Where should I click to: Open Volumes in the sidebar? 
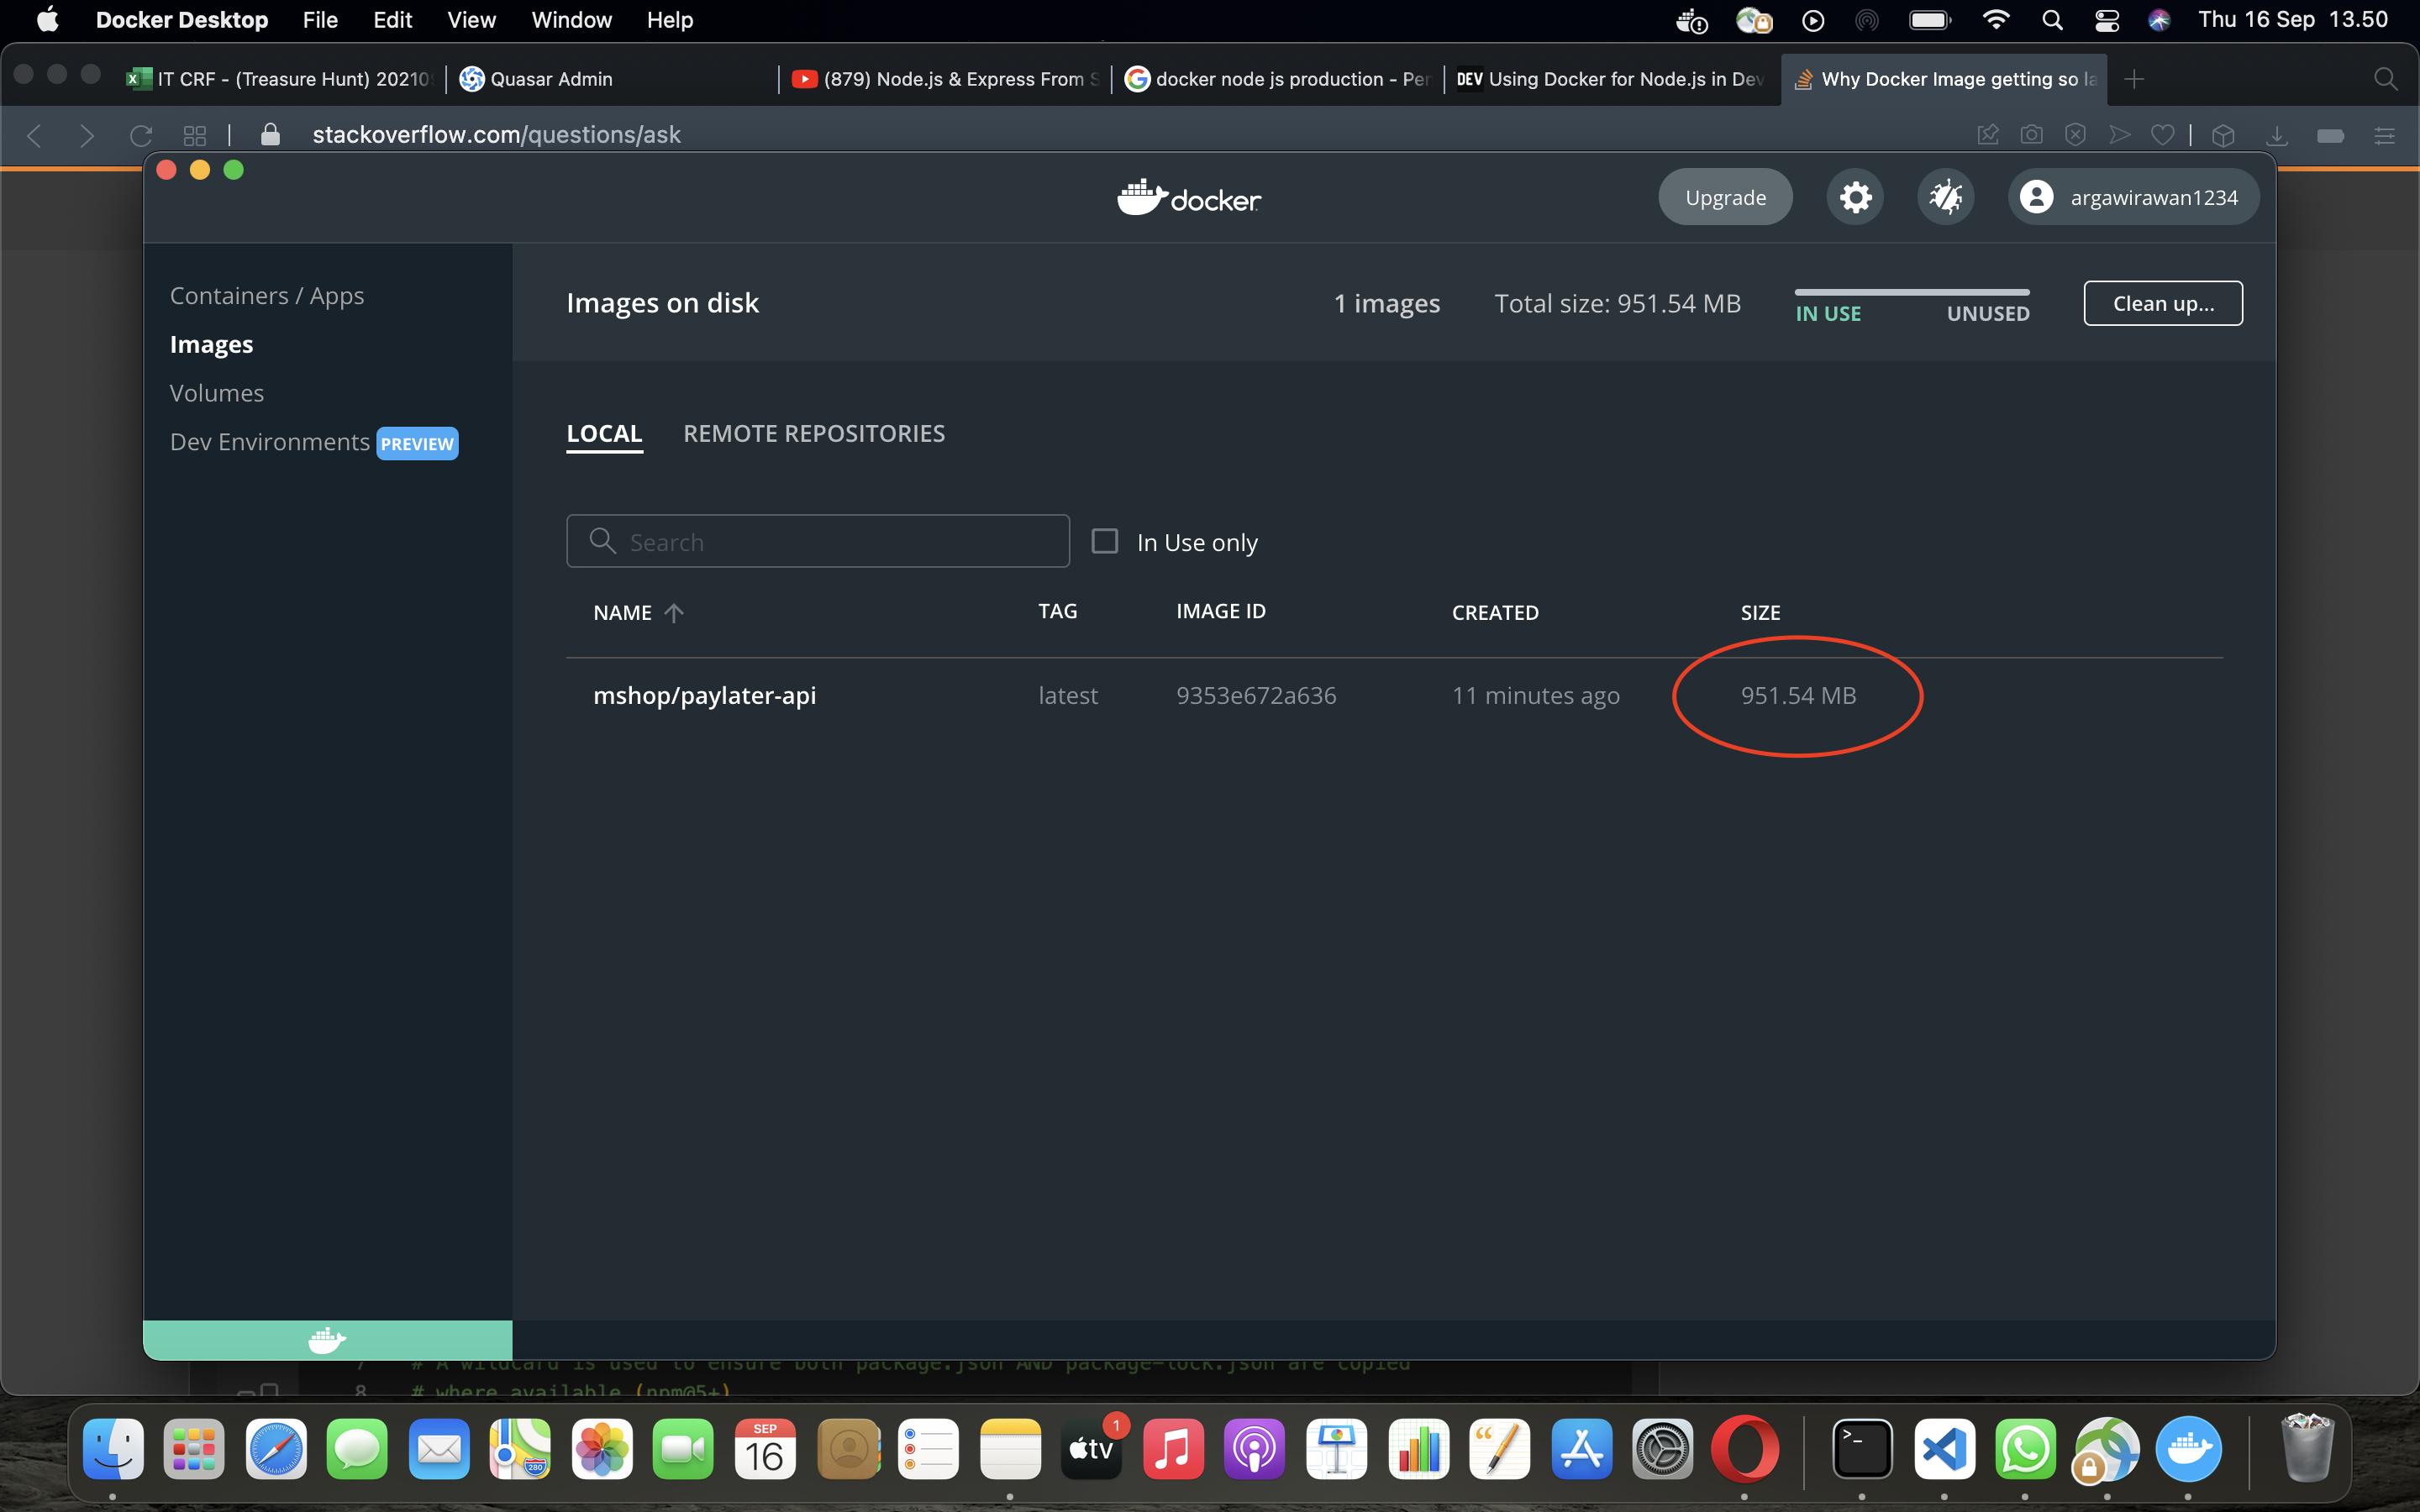click(x=217, y=393)
